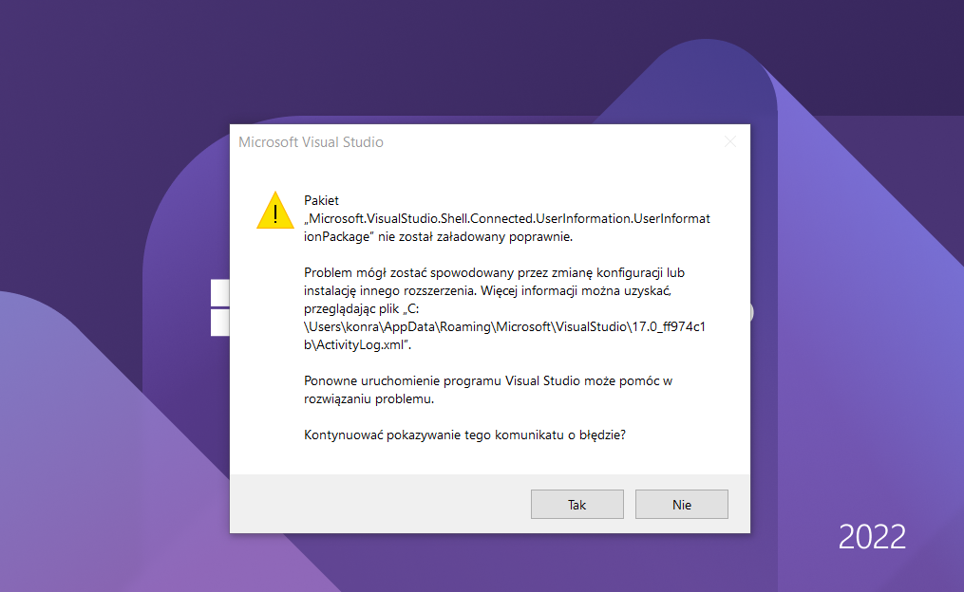Viewport: 964px width, 592px height.
Task: Click the Microsoft Visual Studio dialog title
Action: 311,142
